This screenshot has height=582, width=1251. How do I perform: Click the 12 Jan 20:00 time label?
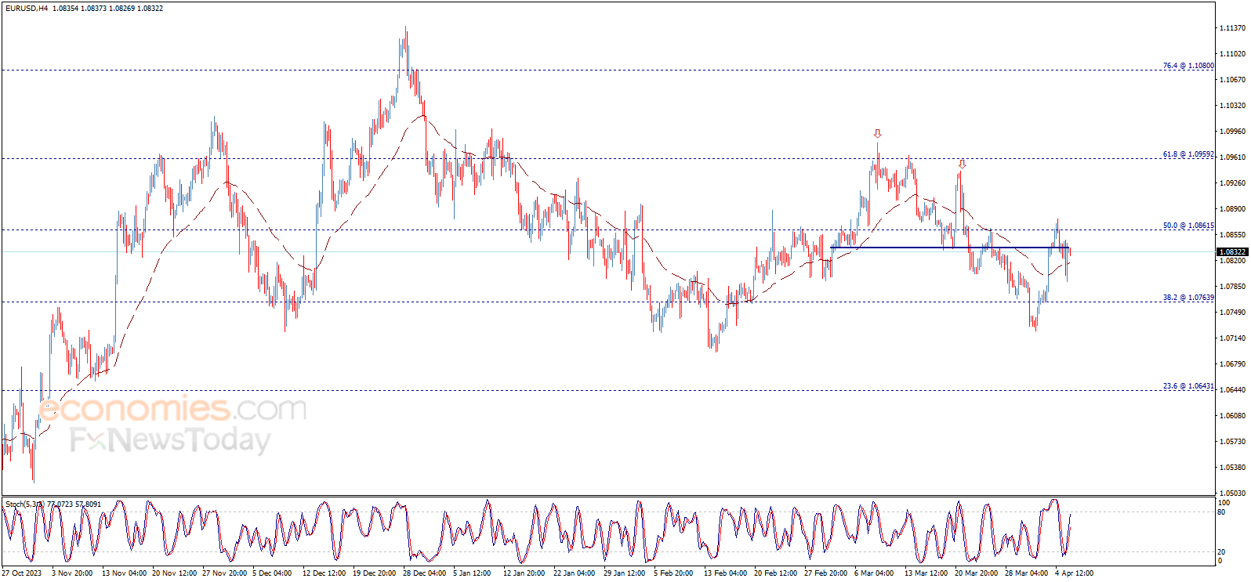click(524, 573)
